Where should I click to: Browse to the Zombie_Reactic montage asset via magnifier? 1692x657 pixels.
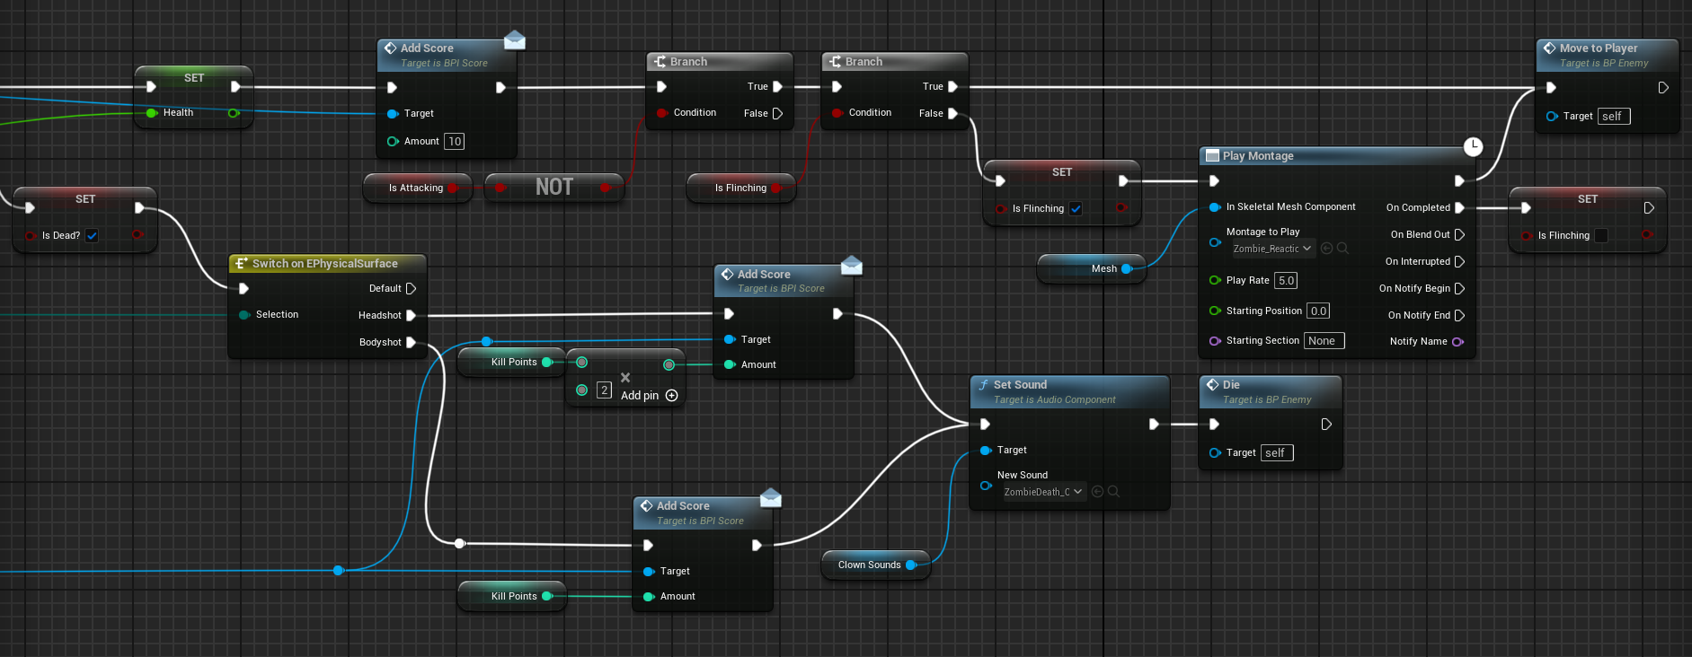pyautogui.click(x=1342, y=249)
